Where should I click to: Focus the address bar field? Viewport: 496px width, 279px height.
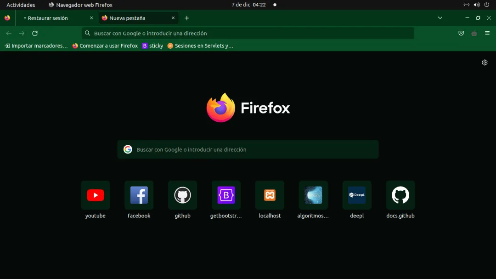click(x=248, y=33)
